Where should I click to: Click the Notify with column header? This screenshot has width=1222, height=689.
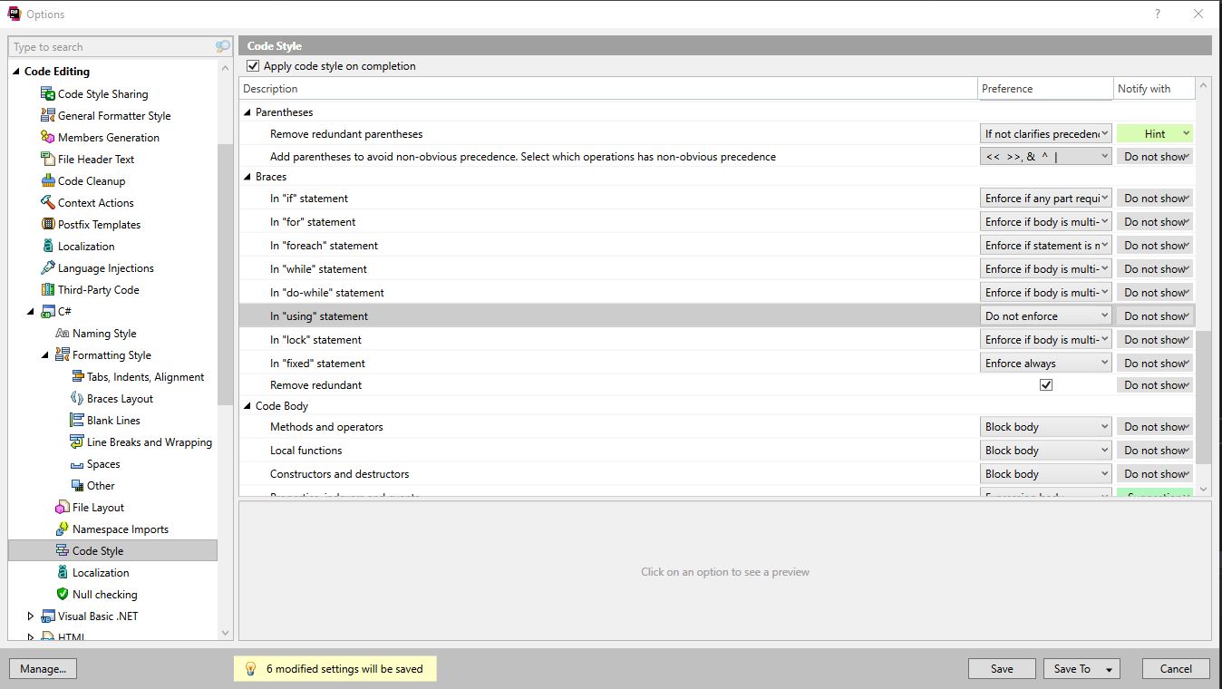[x=1154, y=88]
